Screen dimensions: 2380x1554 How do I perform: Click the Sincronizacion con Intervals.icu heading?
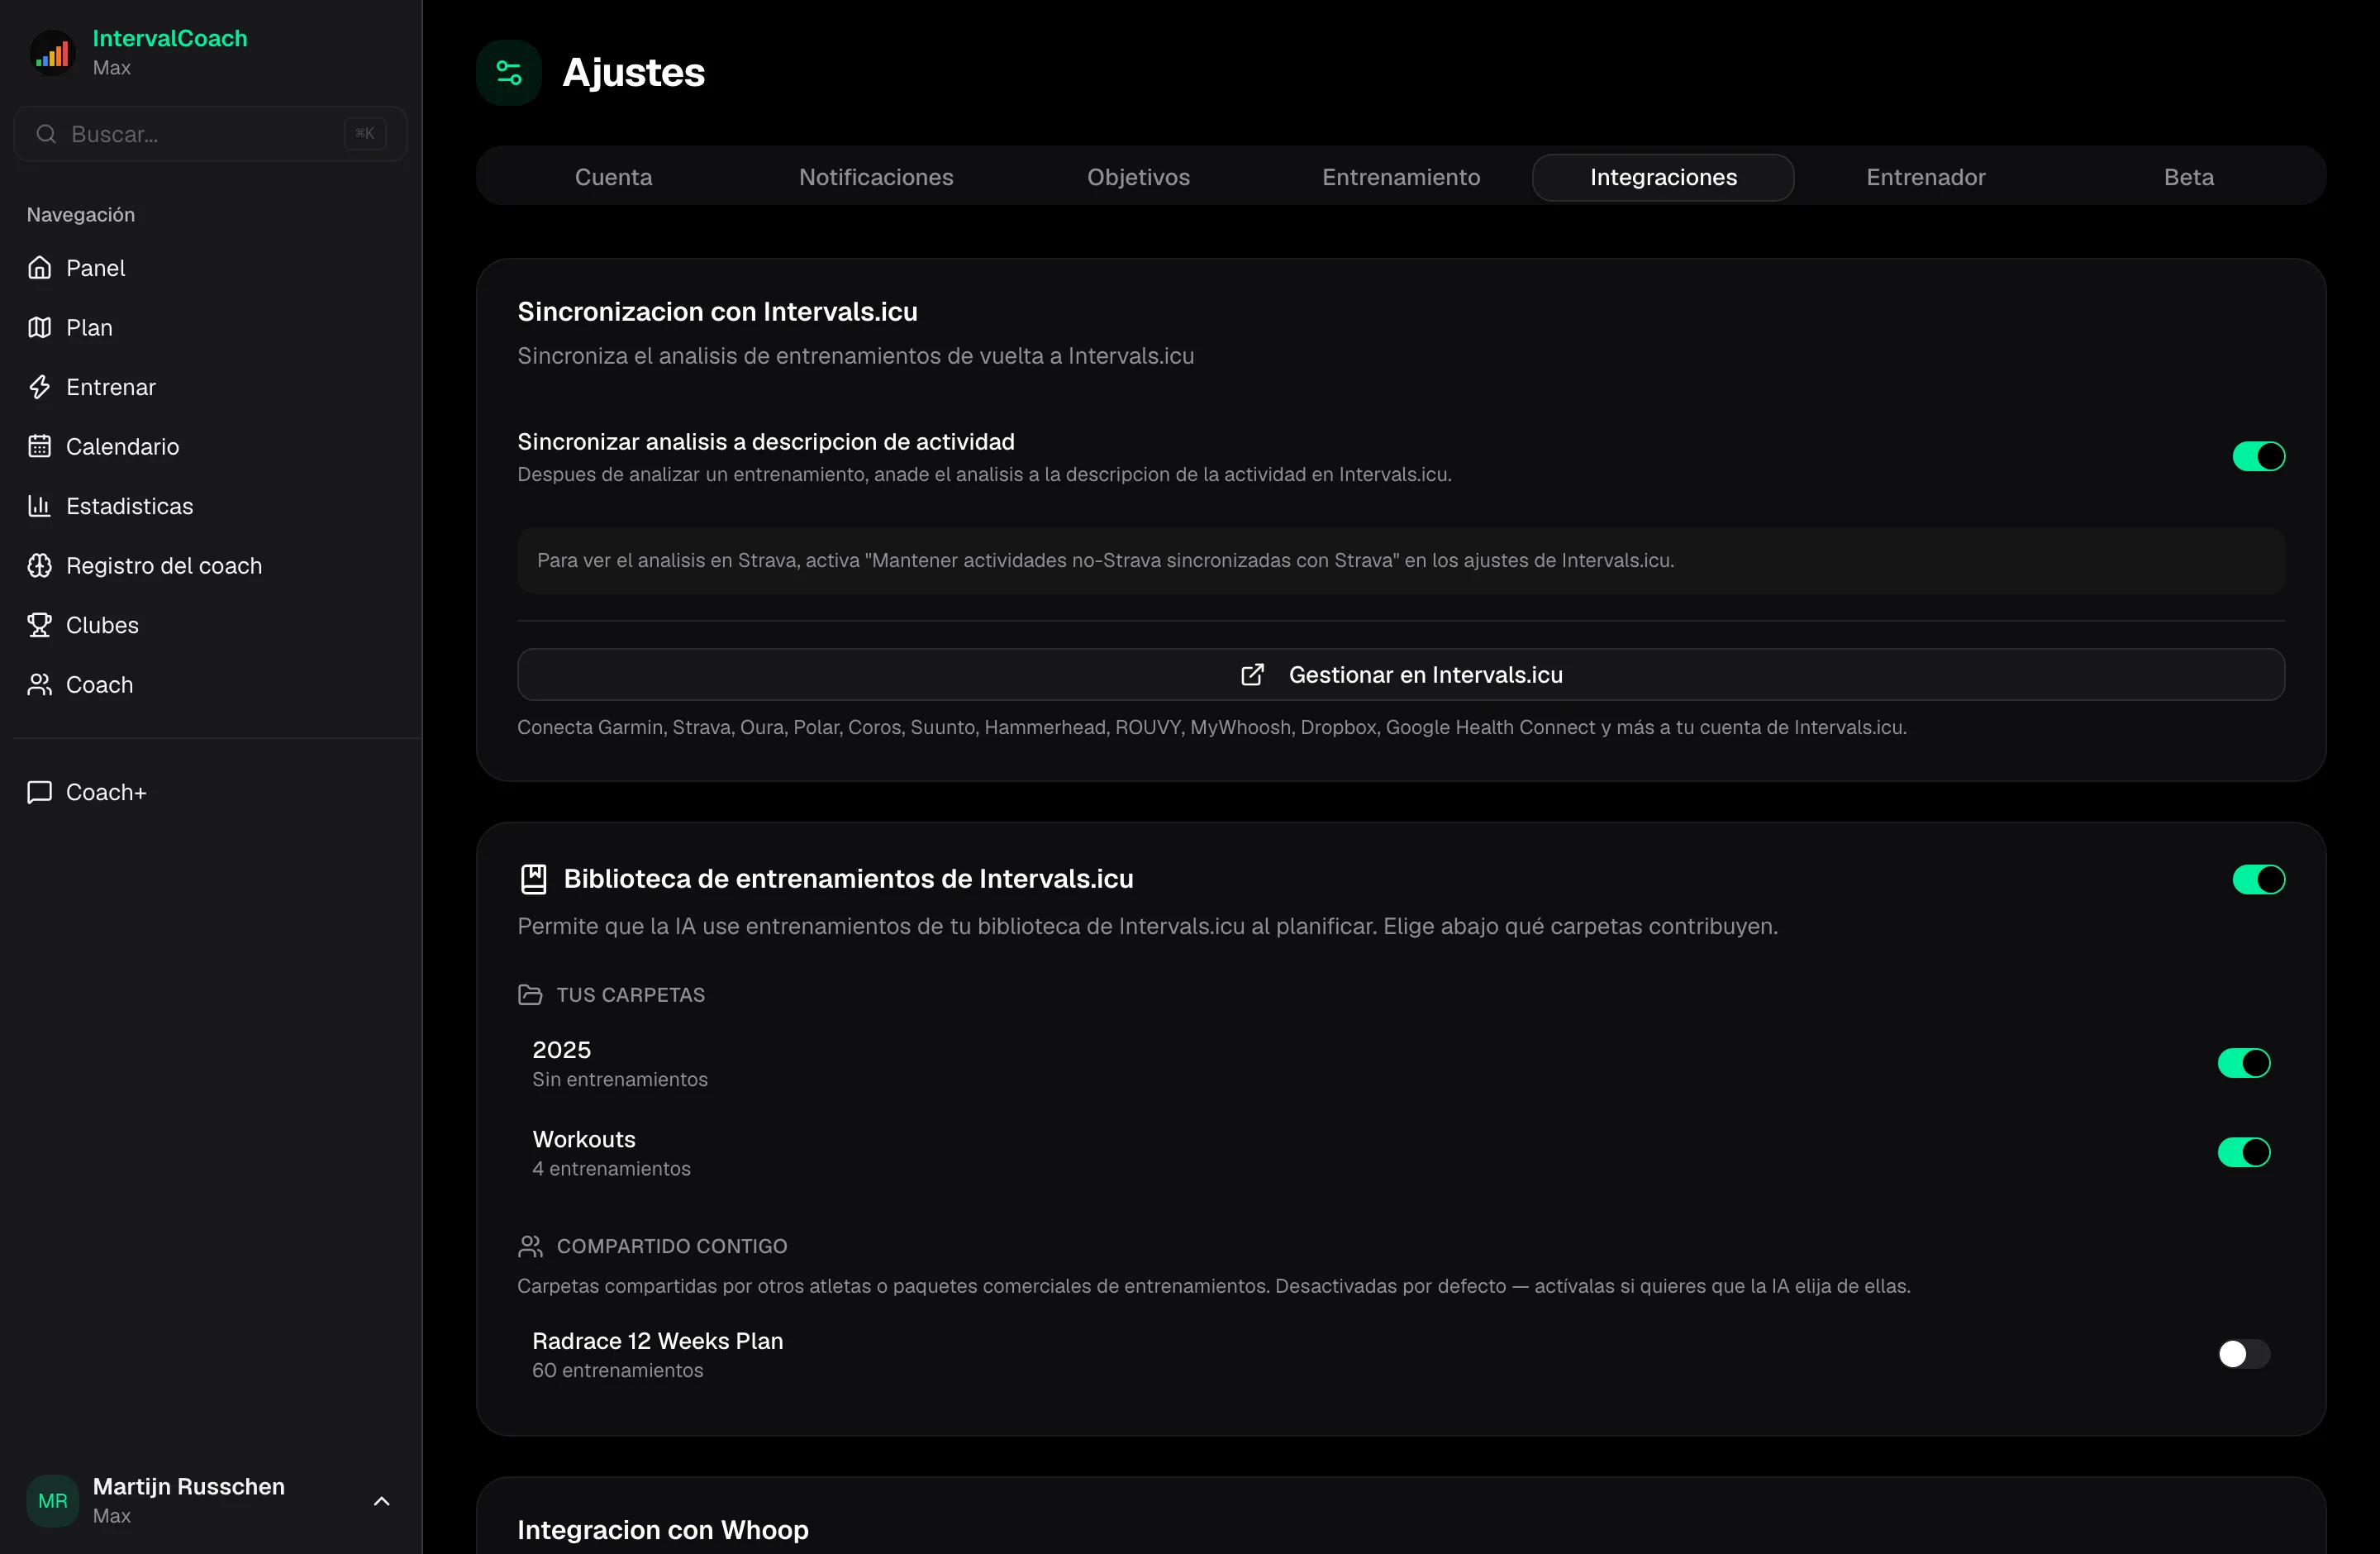pyautogui.click(x=718, y=311)
